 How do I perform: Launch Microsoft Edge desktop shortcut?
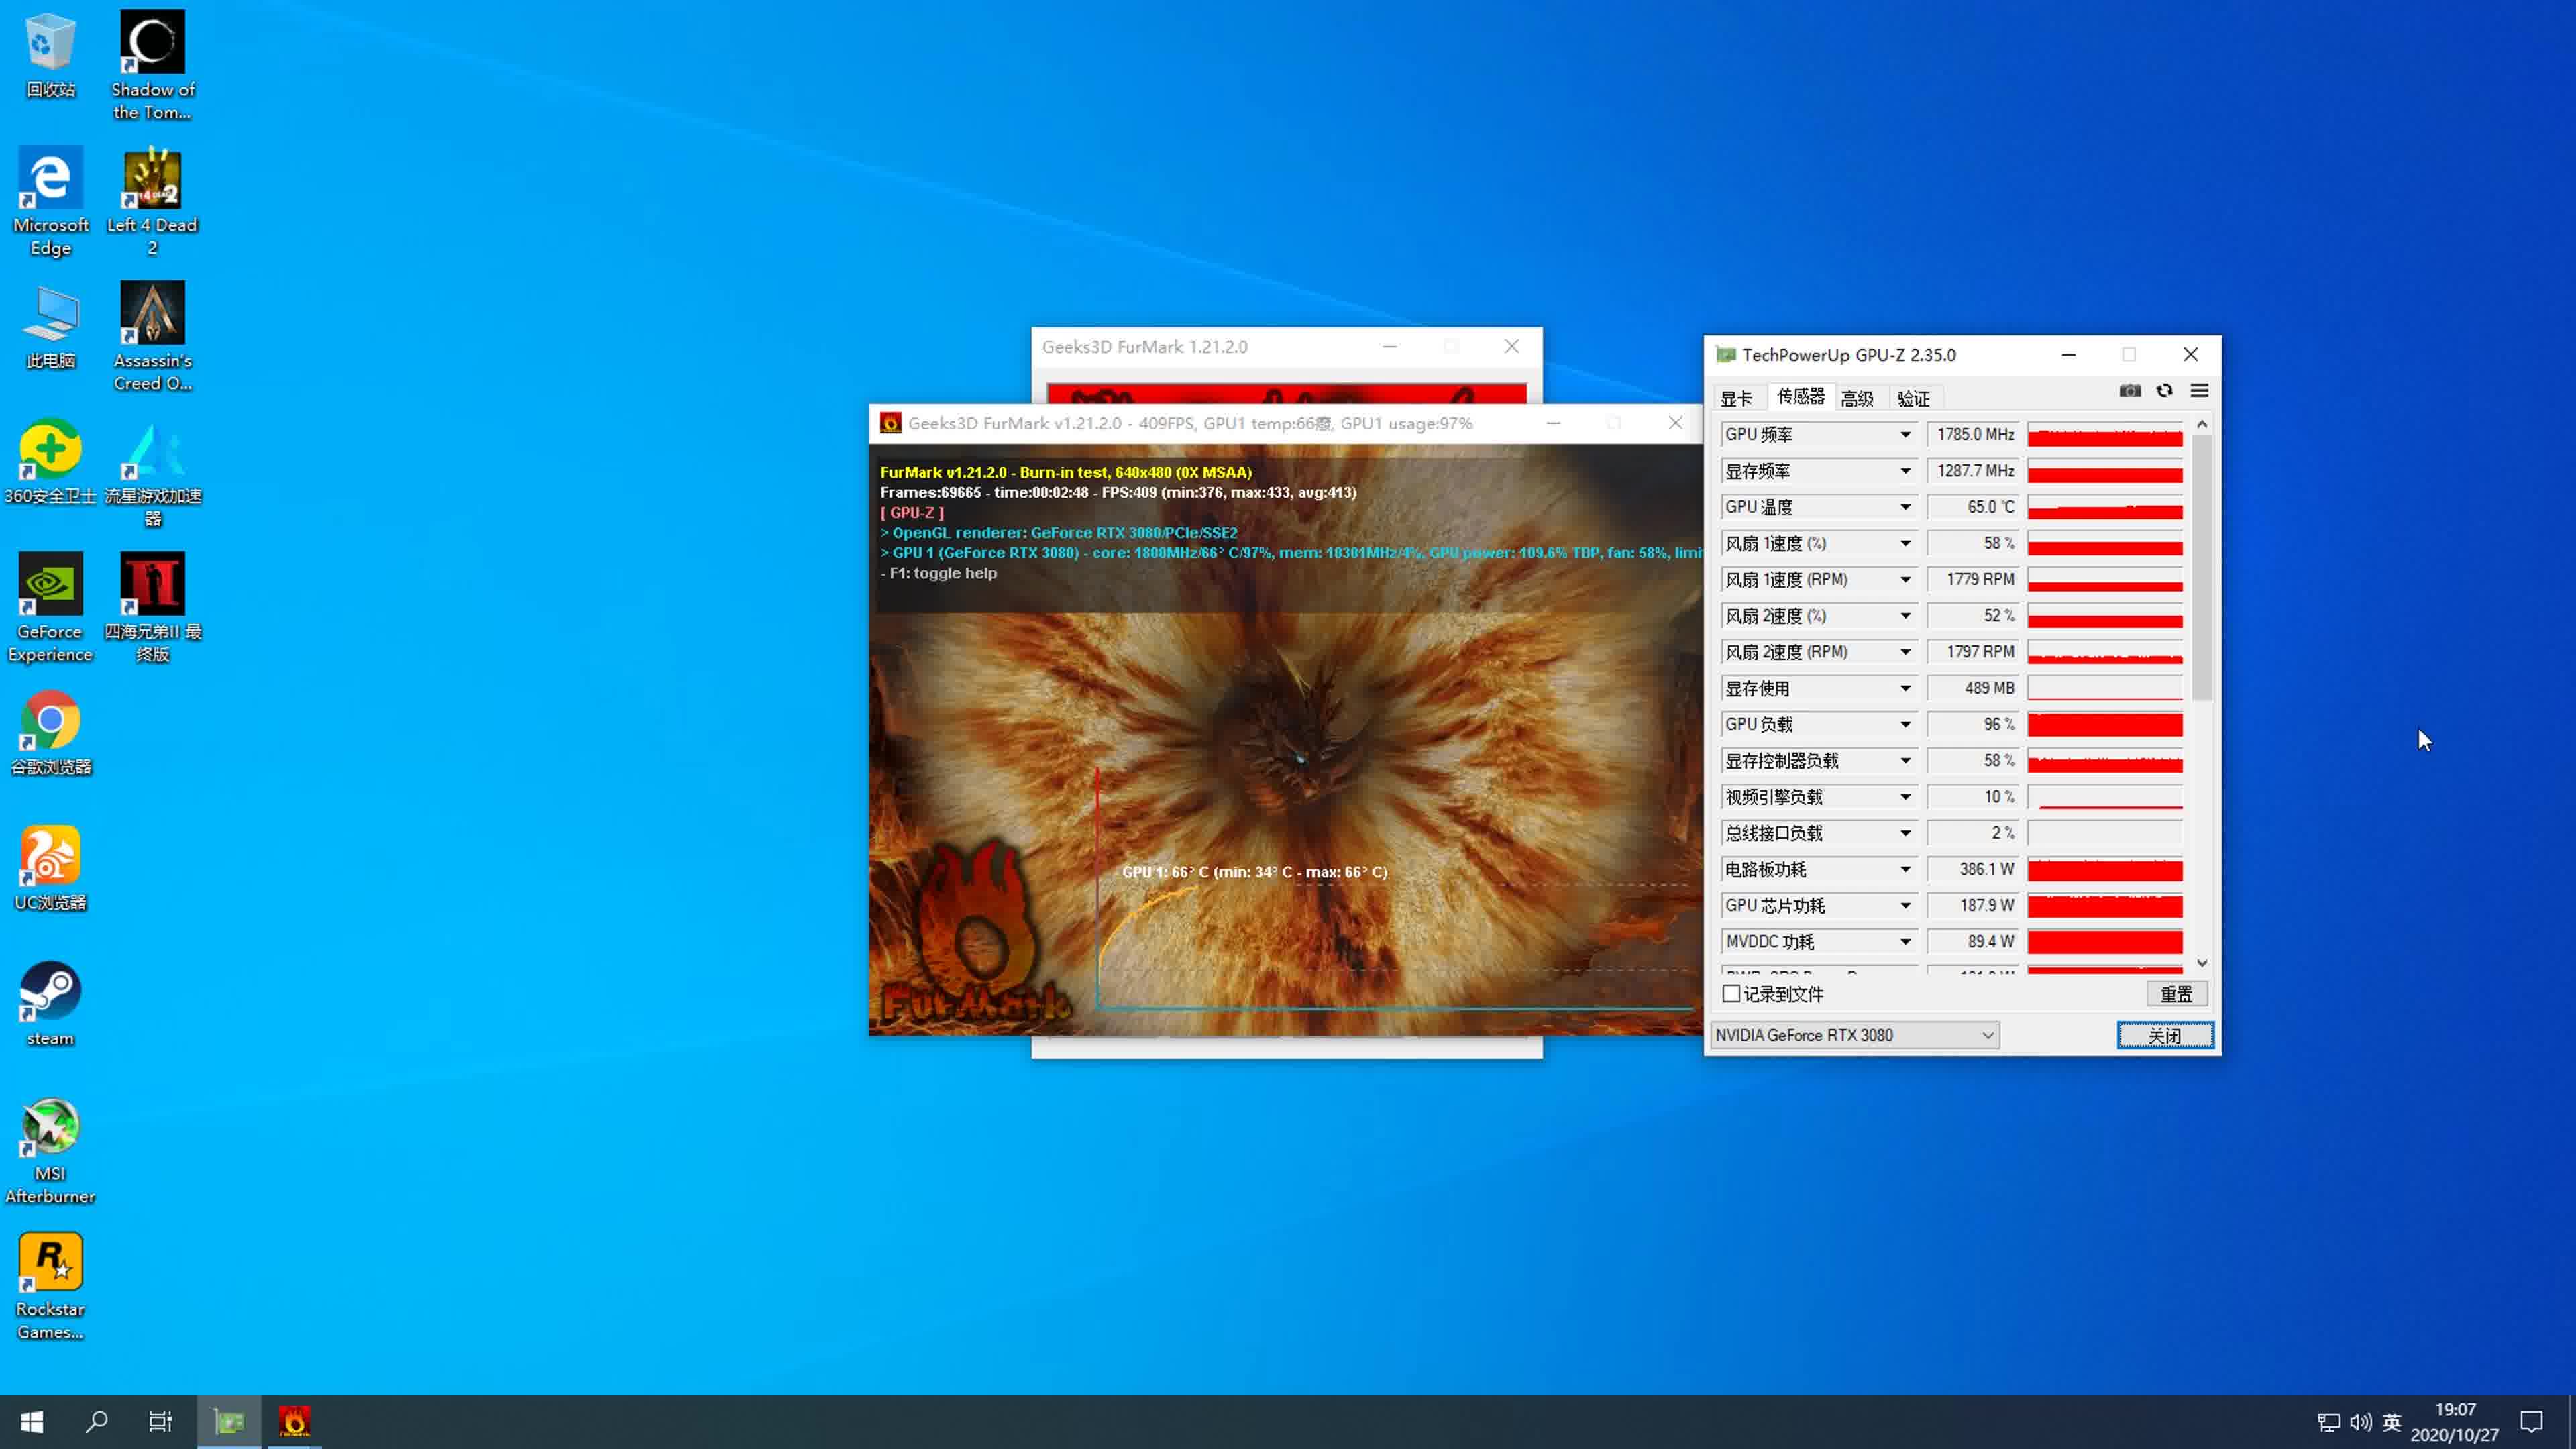50,202
